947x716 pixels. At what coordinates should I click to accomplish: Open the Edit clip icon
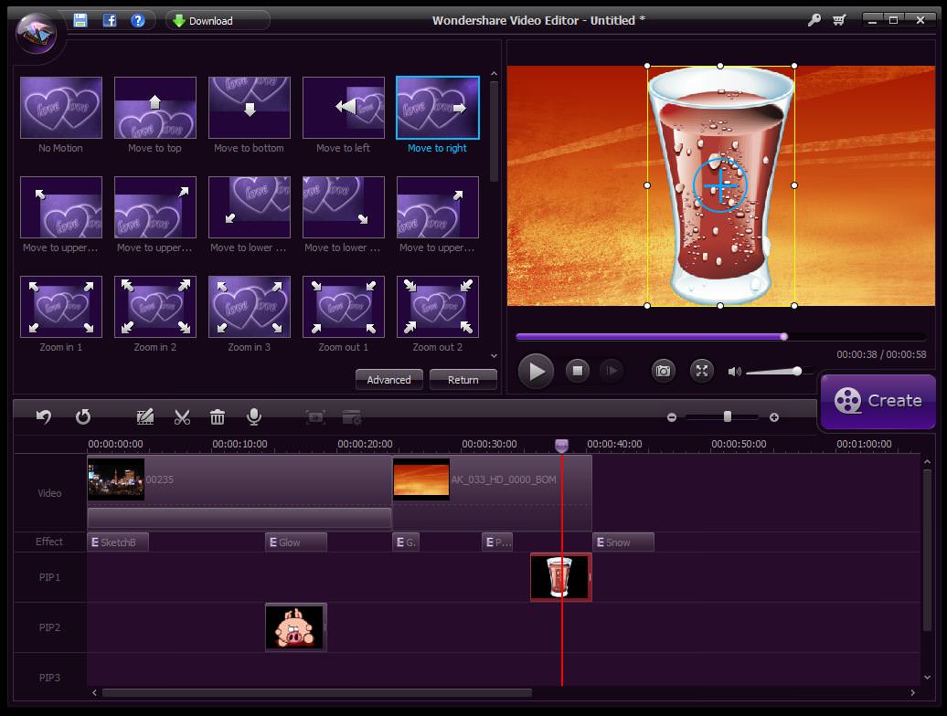(145, 416)
